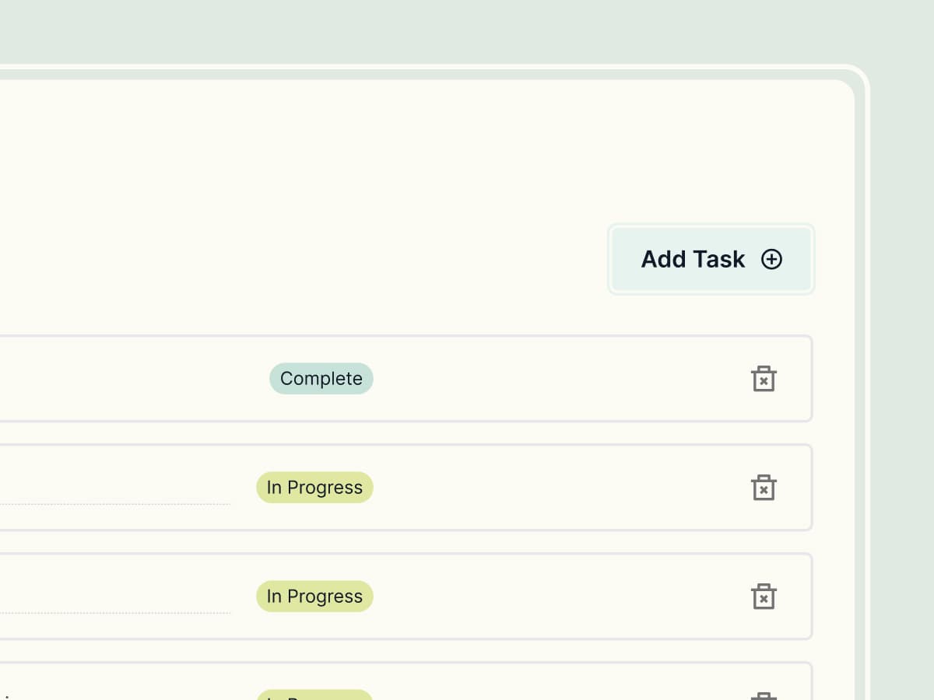Click the plus circle icon beside Add Task
934x700 pixels.
[x=771, y=259]
